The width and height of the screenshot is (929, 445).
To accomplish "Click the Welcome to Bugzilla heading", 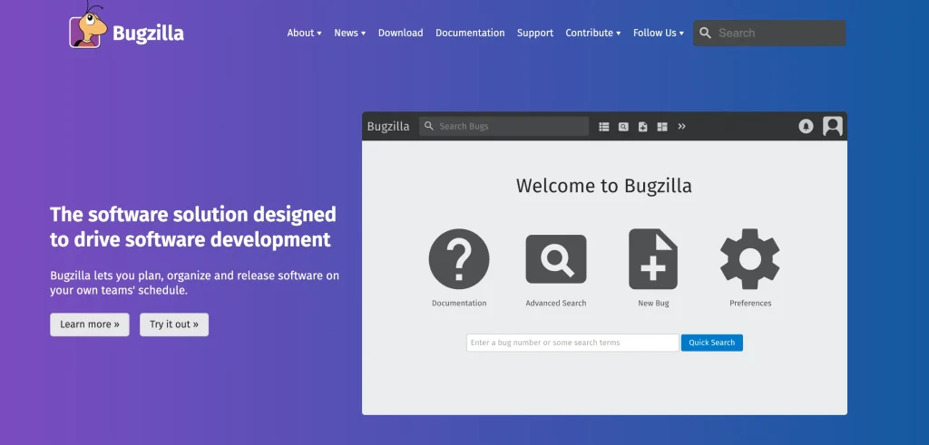I will pos(603,186).
